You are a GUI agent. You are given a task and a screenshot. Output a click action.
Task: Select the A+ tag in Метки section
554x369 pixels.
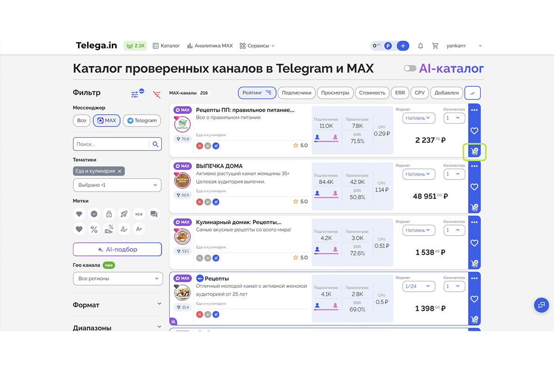point(138,229)
